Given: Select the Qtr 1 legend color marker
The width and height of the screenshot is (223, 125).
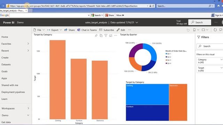Looking at the screenshot, I should pyautogui.click(x=166, y=54).
